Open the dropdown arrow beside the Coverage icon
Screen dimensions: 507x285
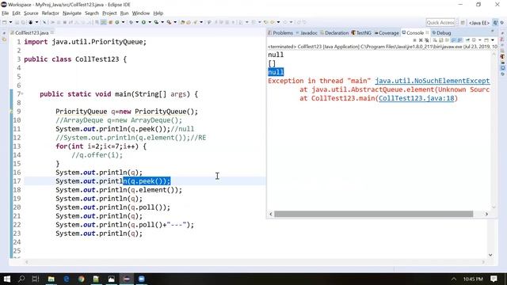[162, 22]
